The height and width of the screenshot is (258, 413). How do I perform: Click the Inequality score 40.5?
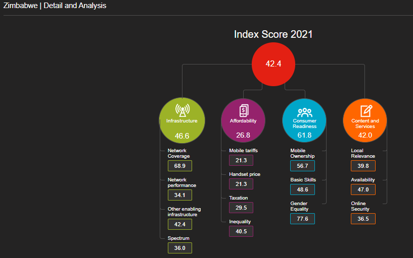point(241,231)
